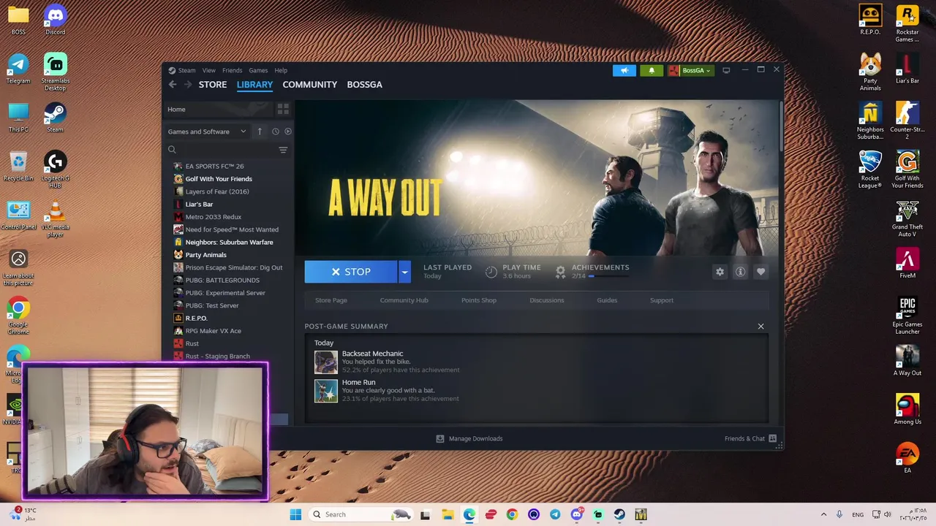Open the Store Page link

point(331,300)
